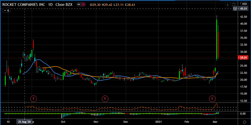
Task: Open chart settings gear at bottom right
Action: [244, 122]
